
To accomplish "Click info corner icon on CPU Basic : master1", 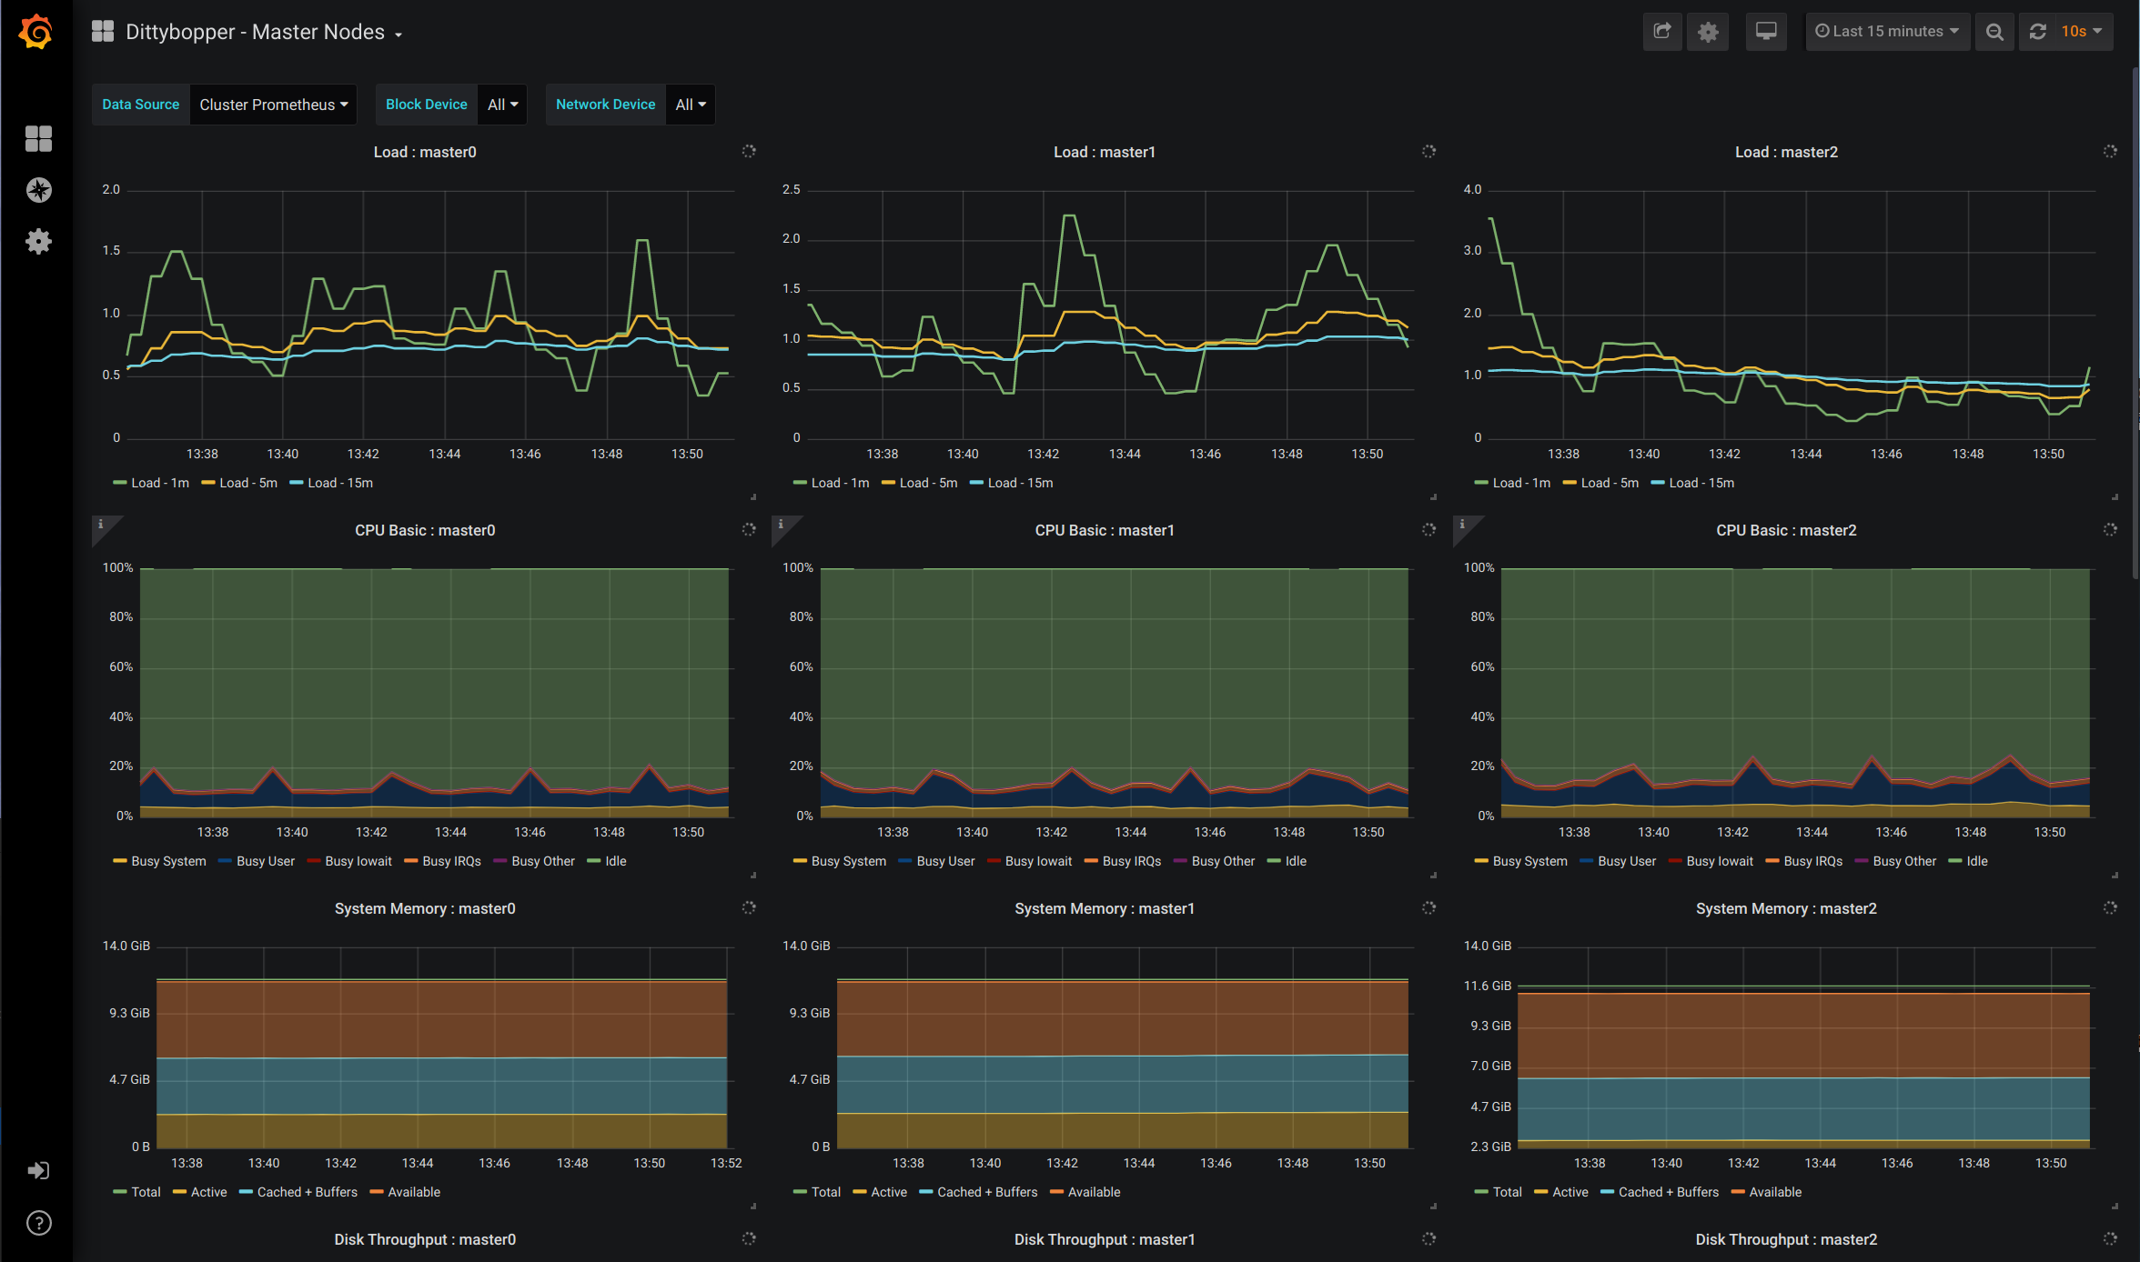I will [x=782, y=526].
